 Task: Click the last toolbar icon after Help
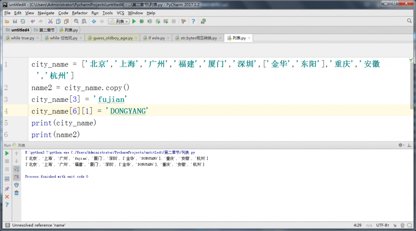tap(203, 22)
